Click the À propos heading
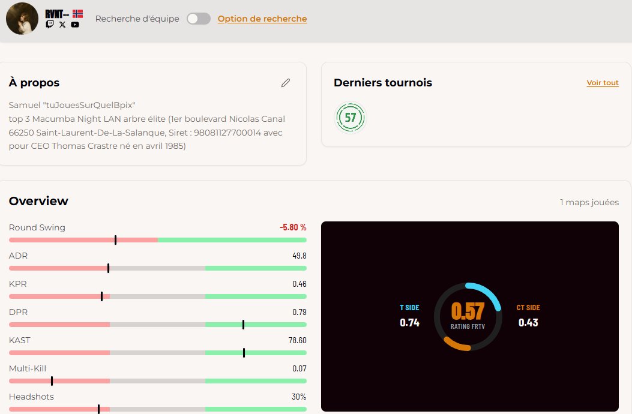632x414 pixels. coord(34,83)
